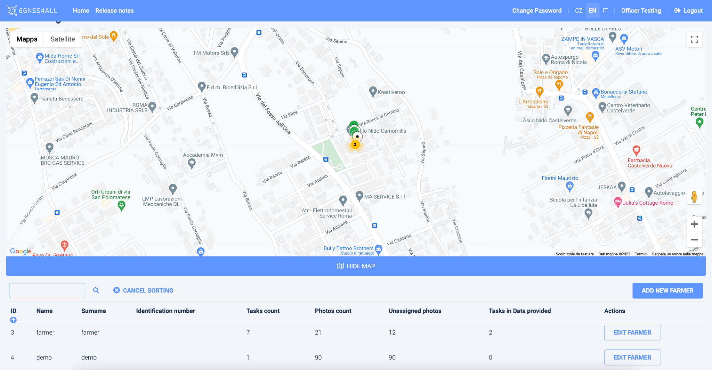Click the ASV Motori shopping pin
Screen dimensions: 712x370
[x=624, y=39]
